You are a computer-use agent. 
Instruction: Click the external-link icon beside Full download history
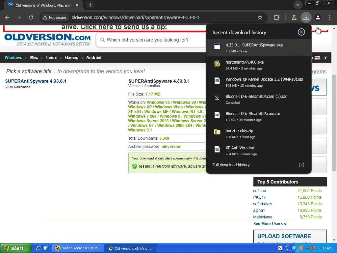301,165
